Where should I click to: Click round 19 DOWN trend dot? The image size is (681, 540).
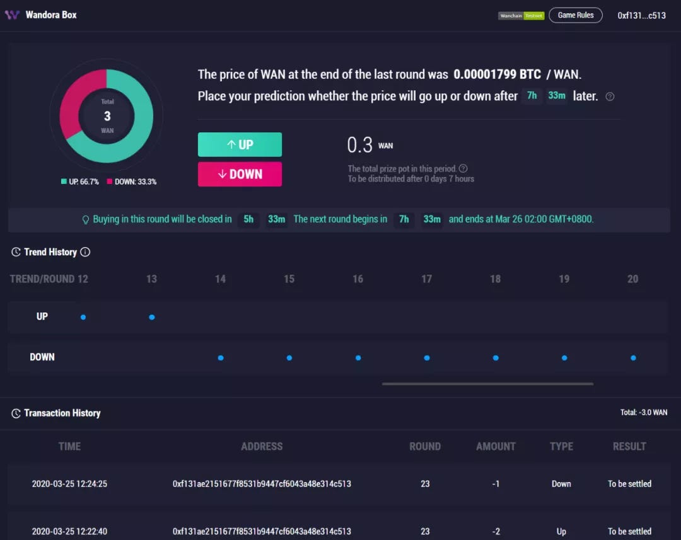[564, 358]
